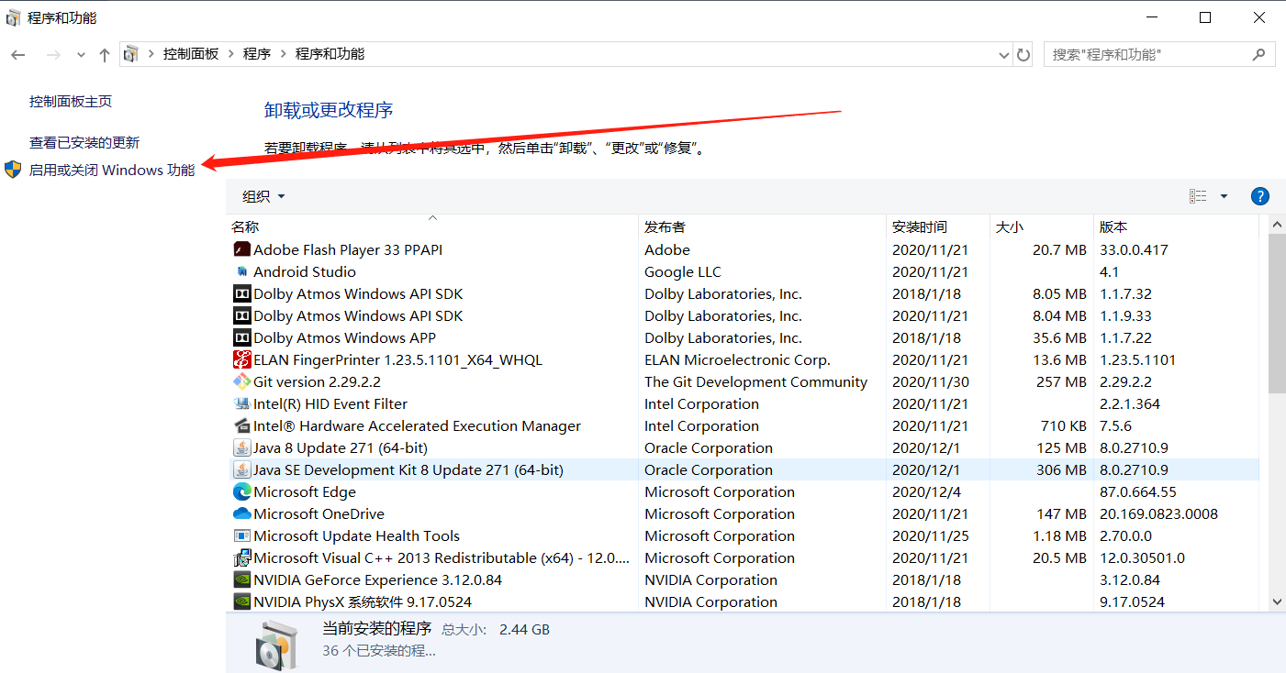The height and width of the screenshot is (673, 1286).
Task: Click the Microsoft Edge program icon
Action: (241, 491)
